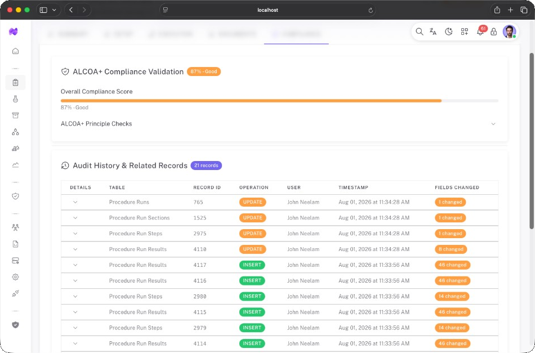535x353 pixels.
Task: Click the TIMESTAMP column header
Action: [353, 187]
